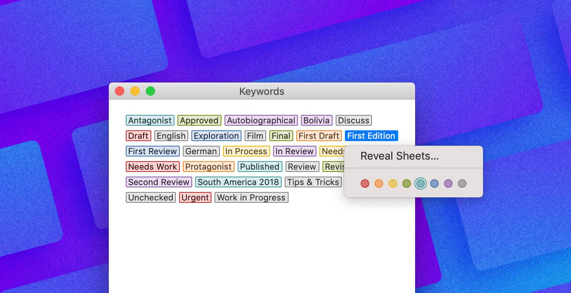Click the Bolivia keyword tag

point(316,120)
